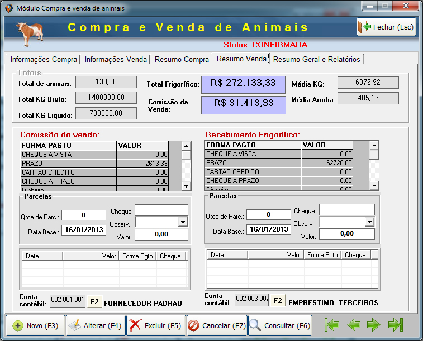Image resolution: width=423 pixels, height=341 pixels.
Task: Click the app icon in the title bar
Action: pos(9,8)
